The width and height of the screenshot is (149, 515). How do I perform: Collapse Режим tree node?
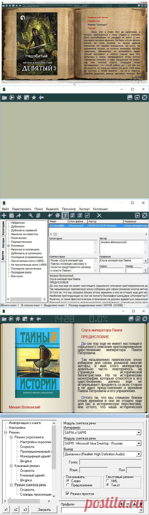[x=6, y=432]
